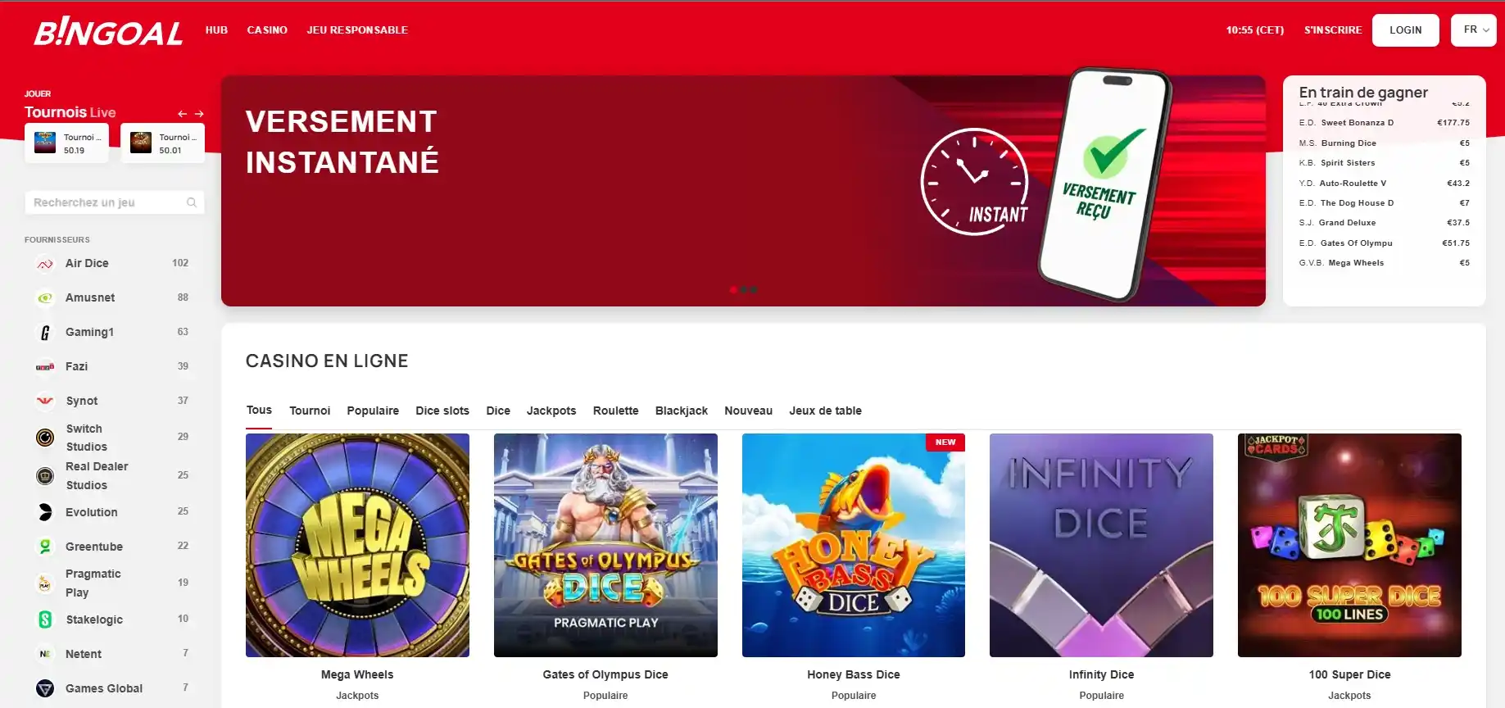Click the winners-list Mega Wheels row

(1384, 263)
